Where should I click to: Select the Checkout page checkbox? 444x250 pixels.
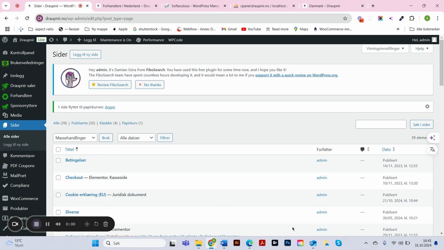pyautogui.click(x=58, y=178)
